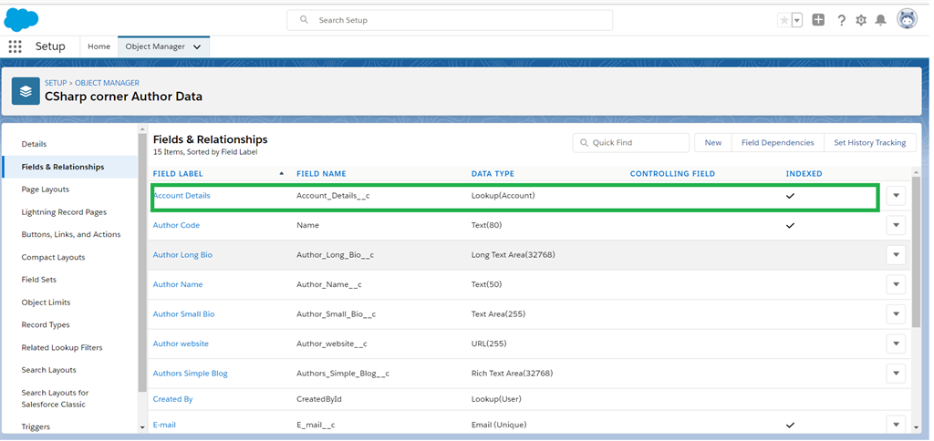Follow the SETUP breadcrumb link
The image size is (934, 441).
(56, 83)
